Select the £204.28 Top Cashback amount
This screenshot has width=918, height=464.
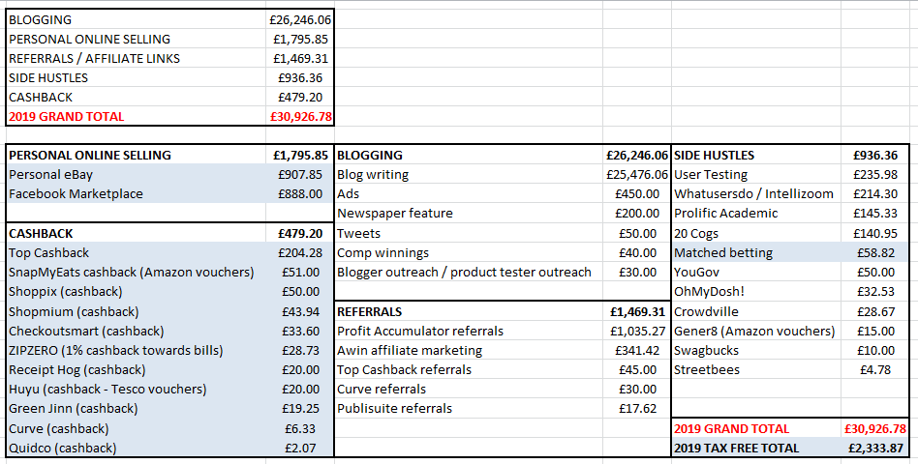[300, 252]
